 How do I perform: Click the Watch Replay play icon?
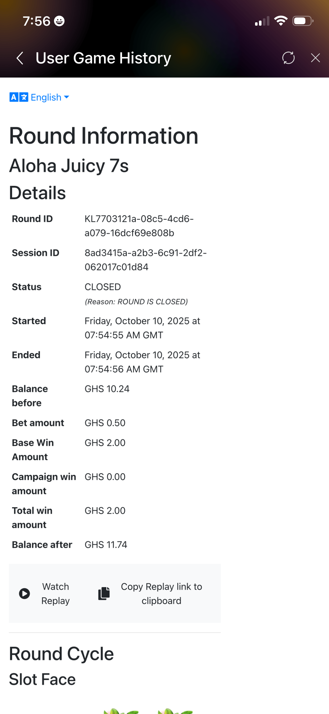(24, 594)
